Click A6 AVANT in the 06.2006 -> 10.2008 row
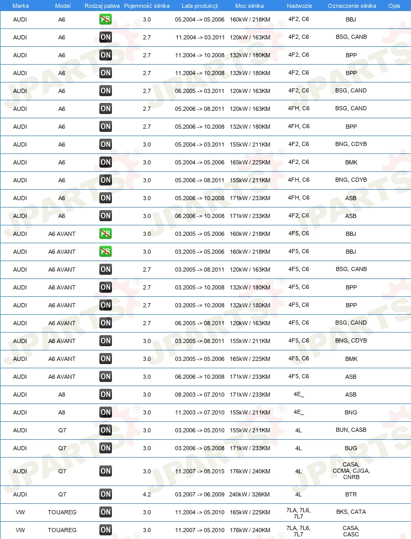411x539 pixels. 62,377
